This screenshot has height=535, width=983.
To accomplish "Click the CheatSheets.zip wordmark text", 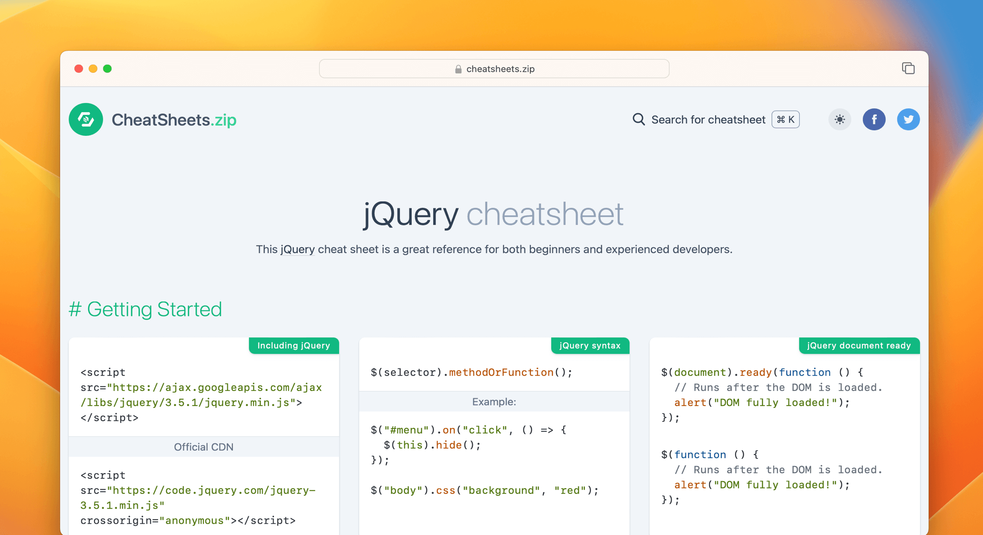I will click(174, 120).
